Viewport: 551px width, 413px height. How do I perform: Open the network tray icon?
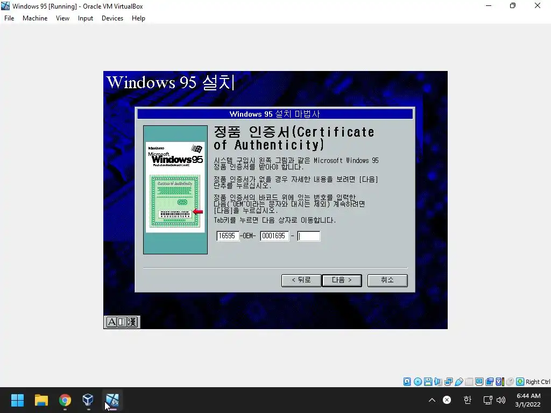(488, 400)
